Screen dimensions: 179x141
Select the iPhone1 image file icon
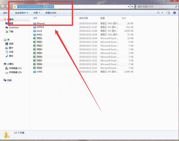pyautogui.click(x=35, y=23)
